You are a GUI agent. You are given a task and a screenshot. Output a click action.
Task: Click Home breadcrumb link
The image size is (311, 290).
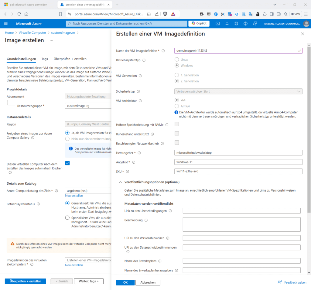coord(9,33)
